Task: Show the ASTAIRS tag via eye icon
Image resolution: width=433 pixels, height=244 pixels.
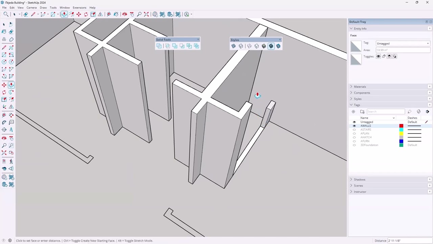Action: (354, 129)
